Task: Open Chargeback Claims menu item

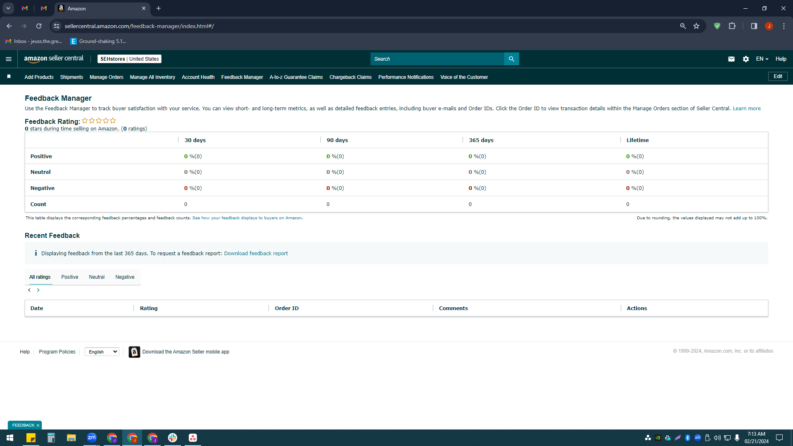Action: 351,77
